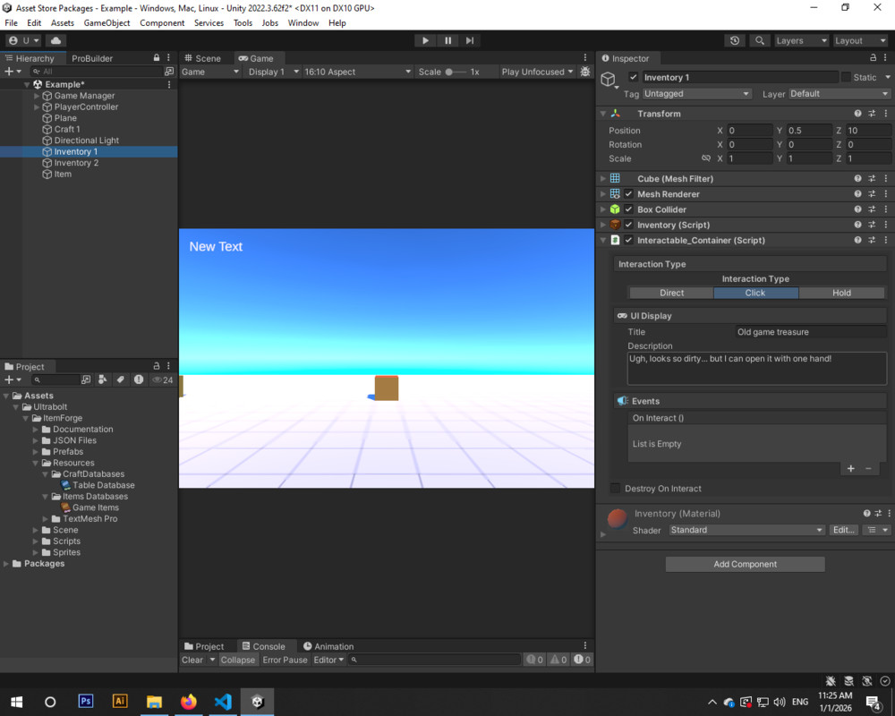The image size is (895, 716).
Task: Open the Undo History icon near Layers
Action: pyautogui.click(x=736, y=40)
